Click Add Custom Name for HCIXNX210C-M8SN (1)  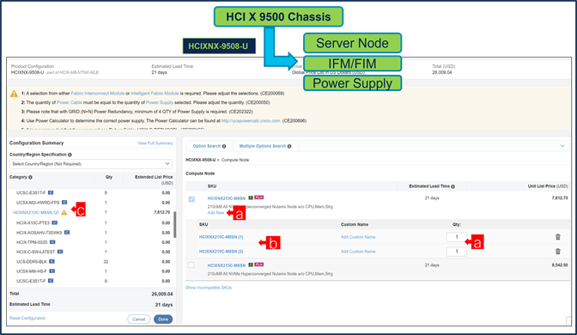[358, 237]
